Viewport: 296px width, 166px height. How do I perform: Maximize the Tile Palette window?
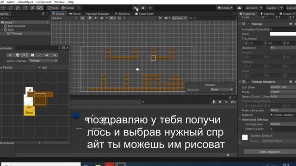64,48
